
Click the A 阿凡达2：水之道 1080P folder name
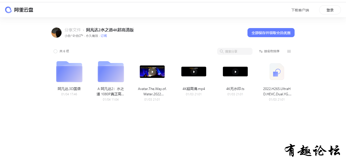[111, 92]
